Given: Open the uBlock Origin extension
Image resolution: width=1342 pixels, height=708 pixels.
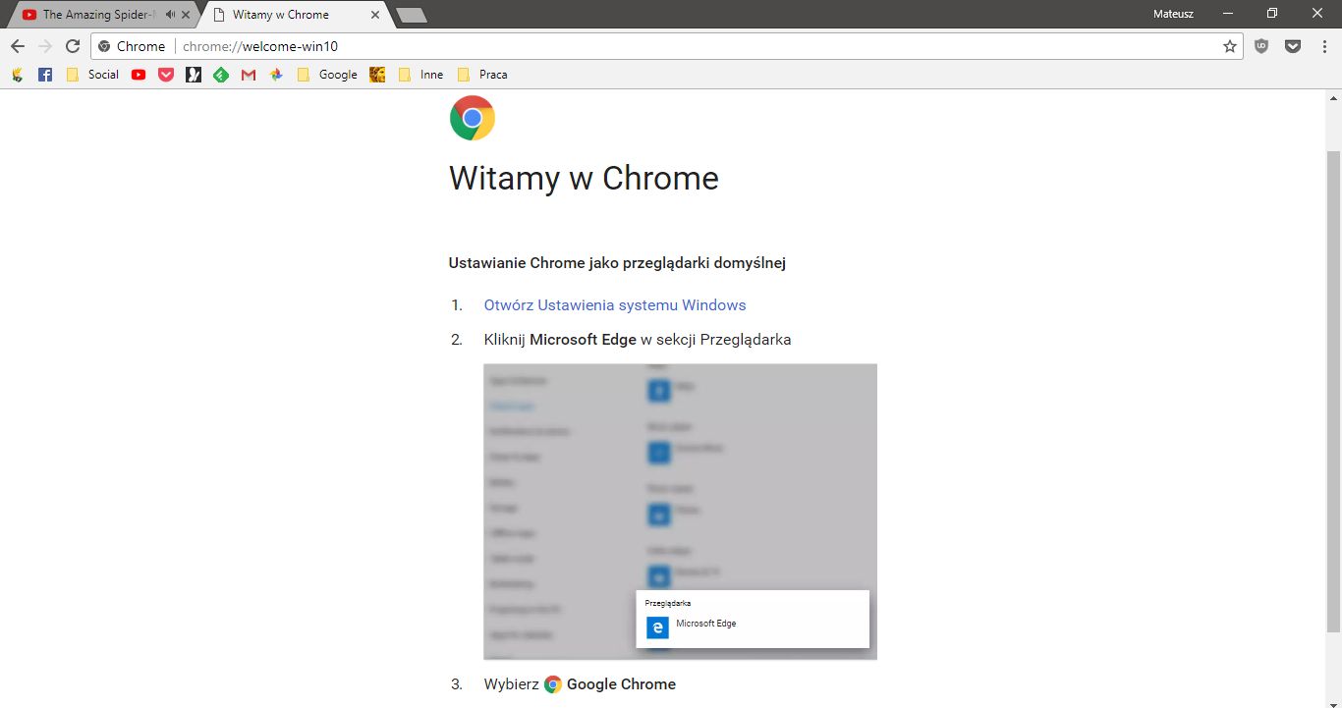Looking at the screenshot, I should tap(1261, 45).
